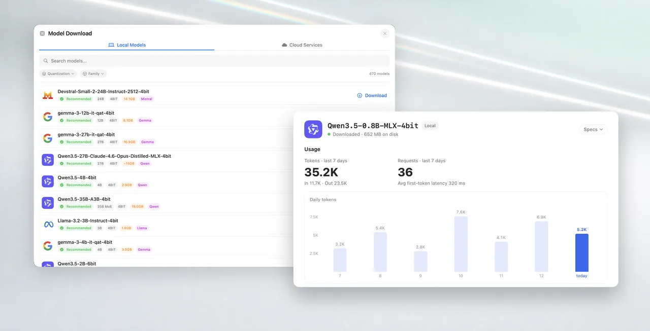
Task: Click the day 7 bar showing 3.2K
Action: coord(340,260)
